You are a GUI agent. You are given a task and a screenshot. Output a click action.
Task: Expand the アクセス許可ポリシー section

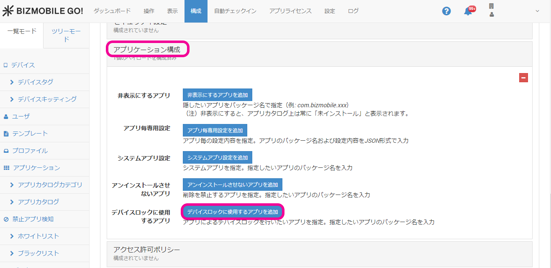coord(146,250)
